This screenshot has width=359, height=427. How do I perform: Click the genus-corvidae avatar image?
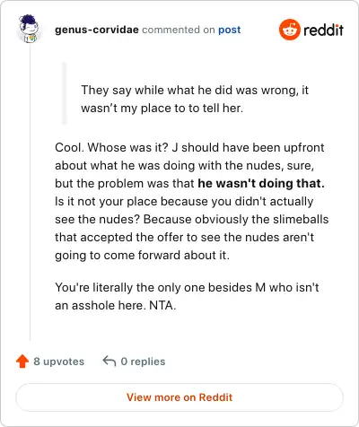(x=30, y=30)
